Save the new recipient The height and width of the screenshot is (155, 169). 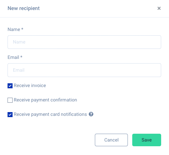[147, 140]
